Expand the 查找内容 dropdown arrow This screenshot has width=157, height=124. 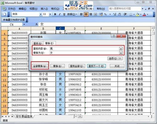pos(121,49)
